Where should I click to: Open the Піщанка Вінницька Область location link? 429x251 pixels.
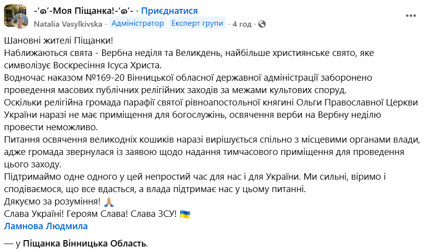tap(85, 244)
